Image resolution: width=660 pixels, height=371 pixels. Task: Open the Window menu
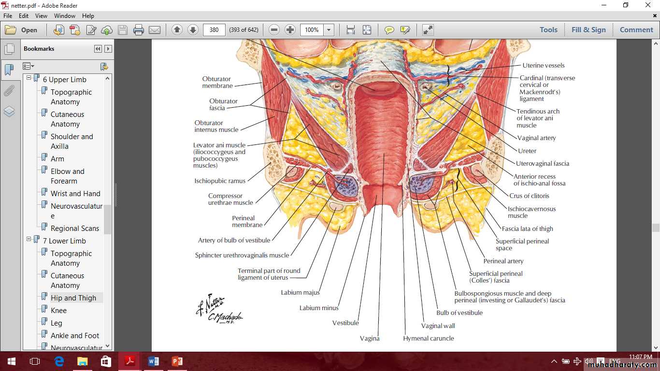[x=64, y=16]
